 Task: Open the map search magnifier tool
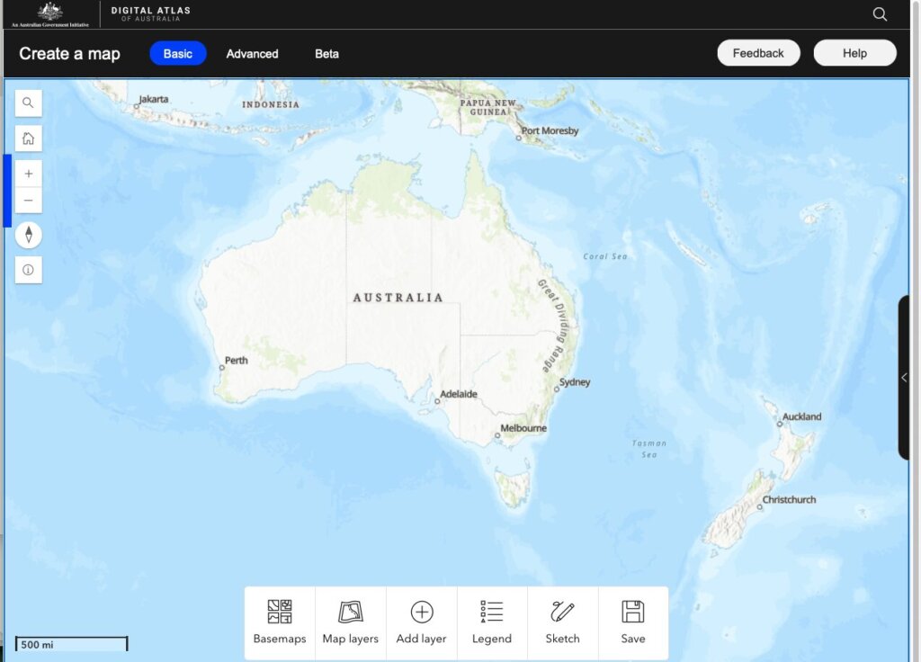28,103
